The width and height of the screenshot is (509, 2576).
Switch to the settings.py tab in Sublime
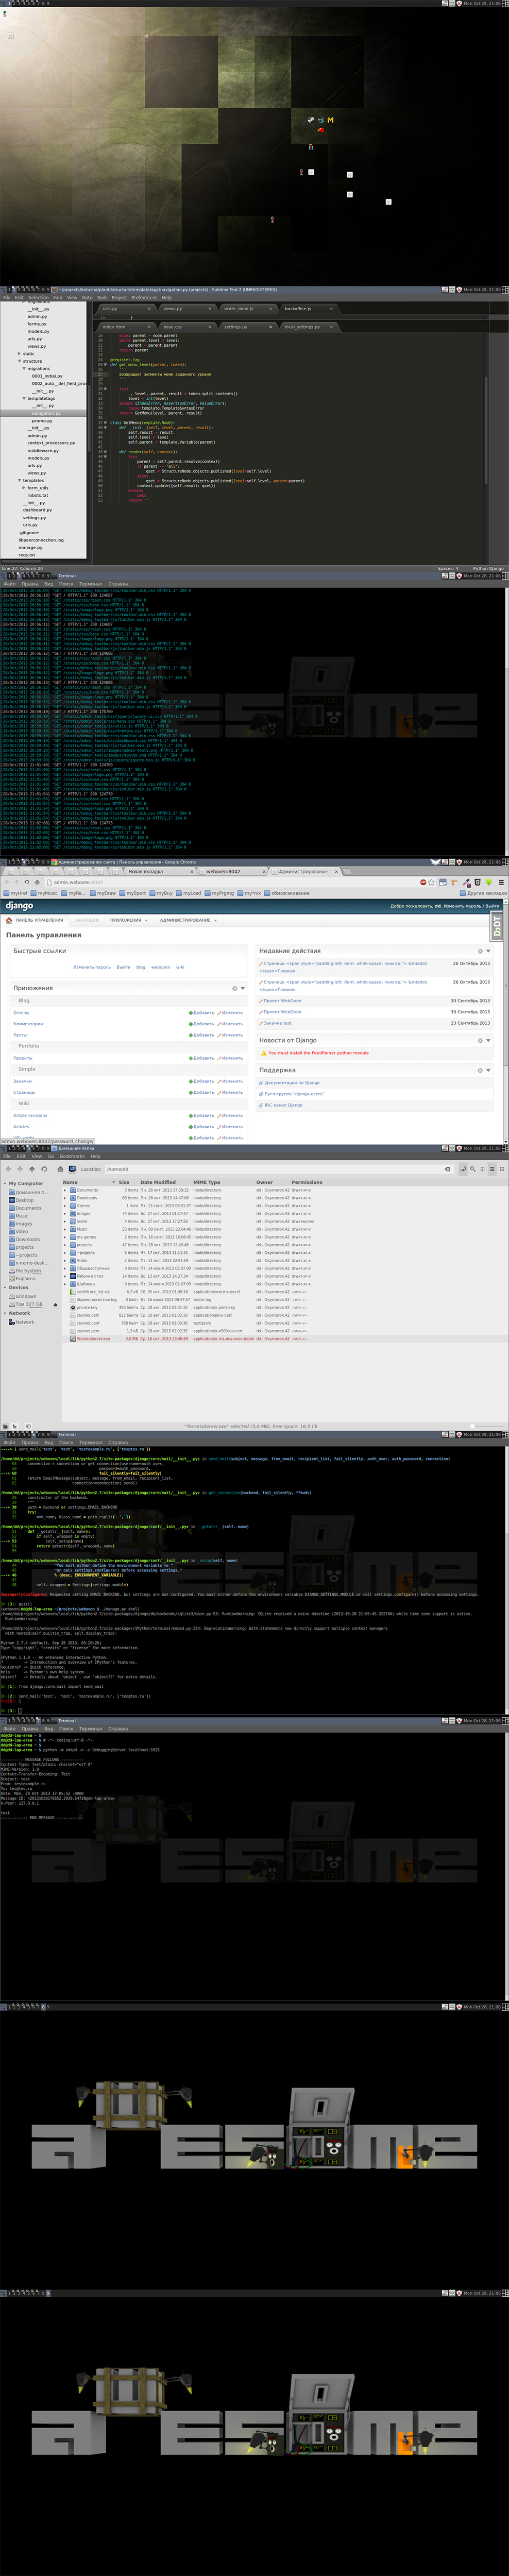(235, 327)
